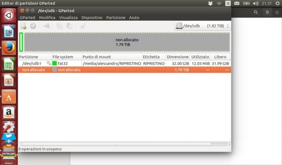Open the session gear menu in top panel
This screenshot has height=165, width=282.
[x=278, y=4]
